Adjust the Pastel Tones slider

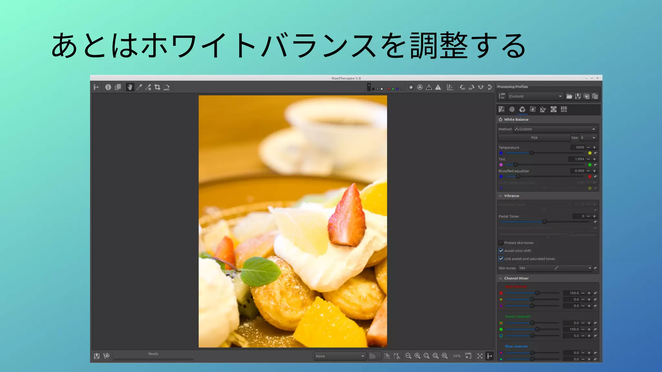coord(545,222)
